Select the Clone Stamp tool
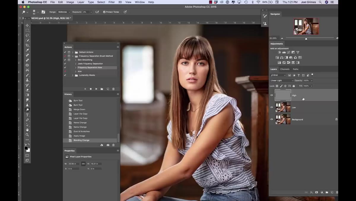356x201 pixels. (x=27, y=80)
